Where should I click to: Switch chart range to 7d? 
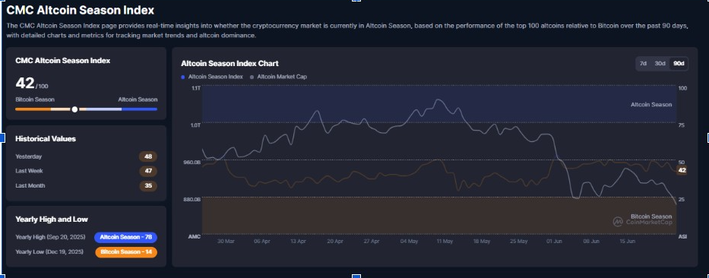tap(643, 64)
